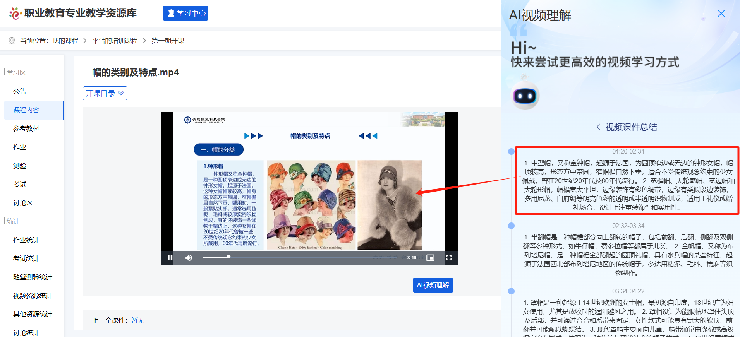The image size is (740, 337).
Task: Open 作业 in the sidebar
Action: tap(20, 147)
